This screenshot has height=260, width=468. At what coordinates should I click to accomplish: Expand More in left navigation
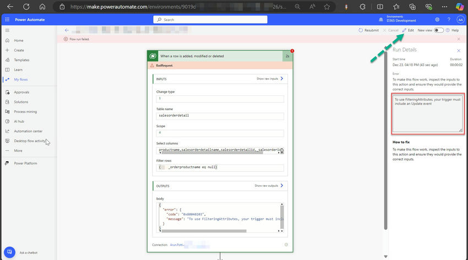coord(18,150)
